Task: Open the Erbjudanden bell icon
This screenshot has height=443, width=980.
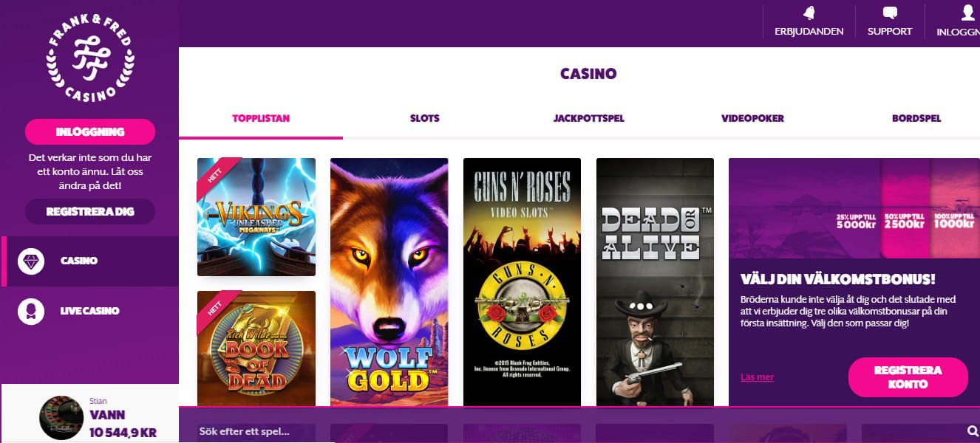Action: click(x=809, y=13)
